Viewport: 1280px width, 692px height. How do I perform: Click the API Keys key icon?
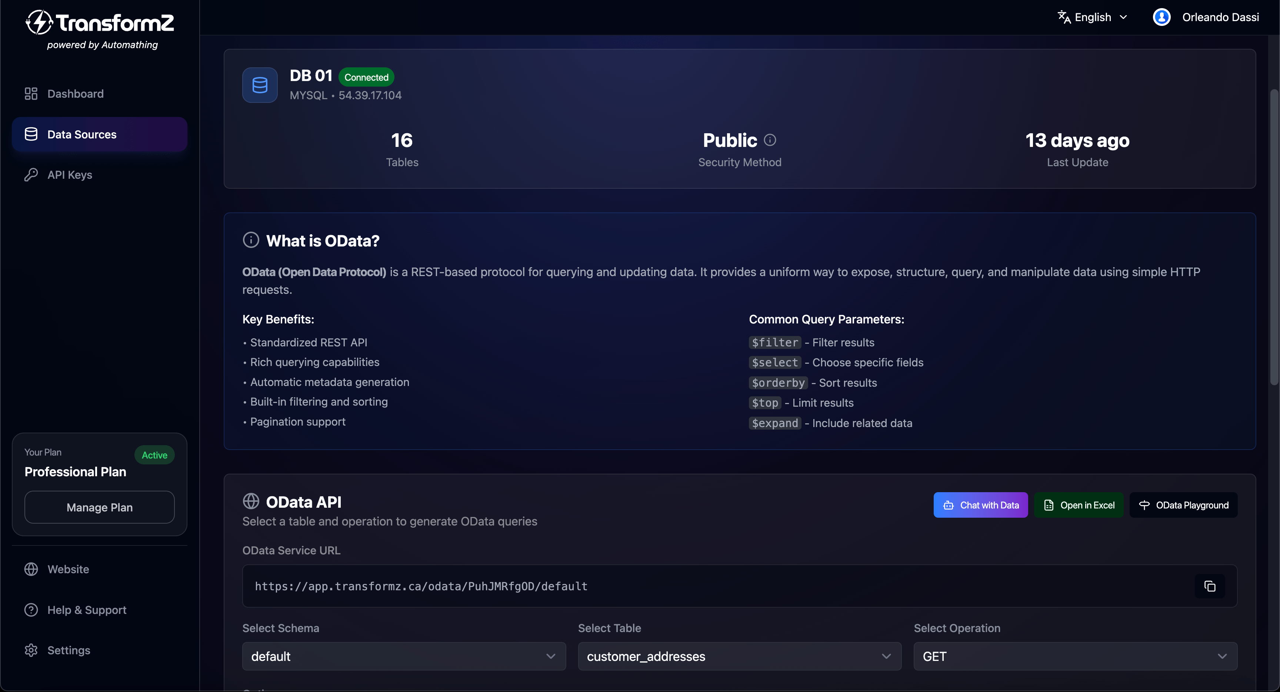[31, 174]
